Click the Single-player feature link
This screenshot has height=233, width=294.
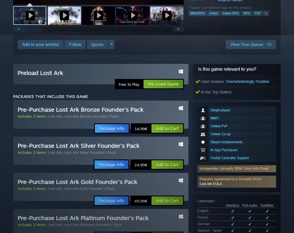tap(220, 110)
